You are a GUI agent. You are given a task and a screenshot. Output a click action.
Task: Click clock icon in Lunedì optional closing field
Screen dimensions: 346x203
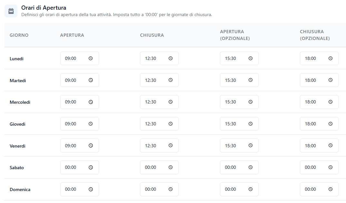click(331, 58)
